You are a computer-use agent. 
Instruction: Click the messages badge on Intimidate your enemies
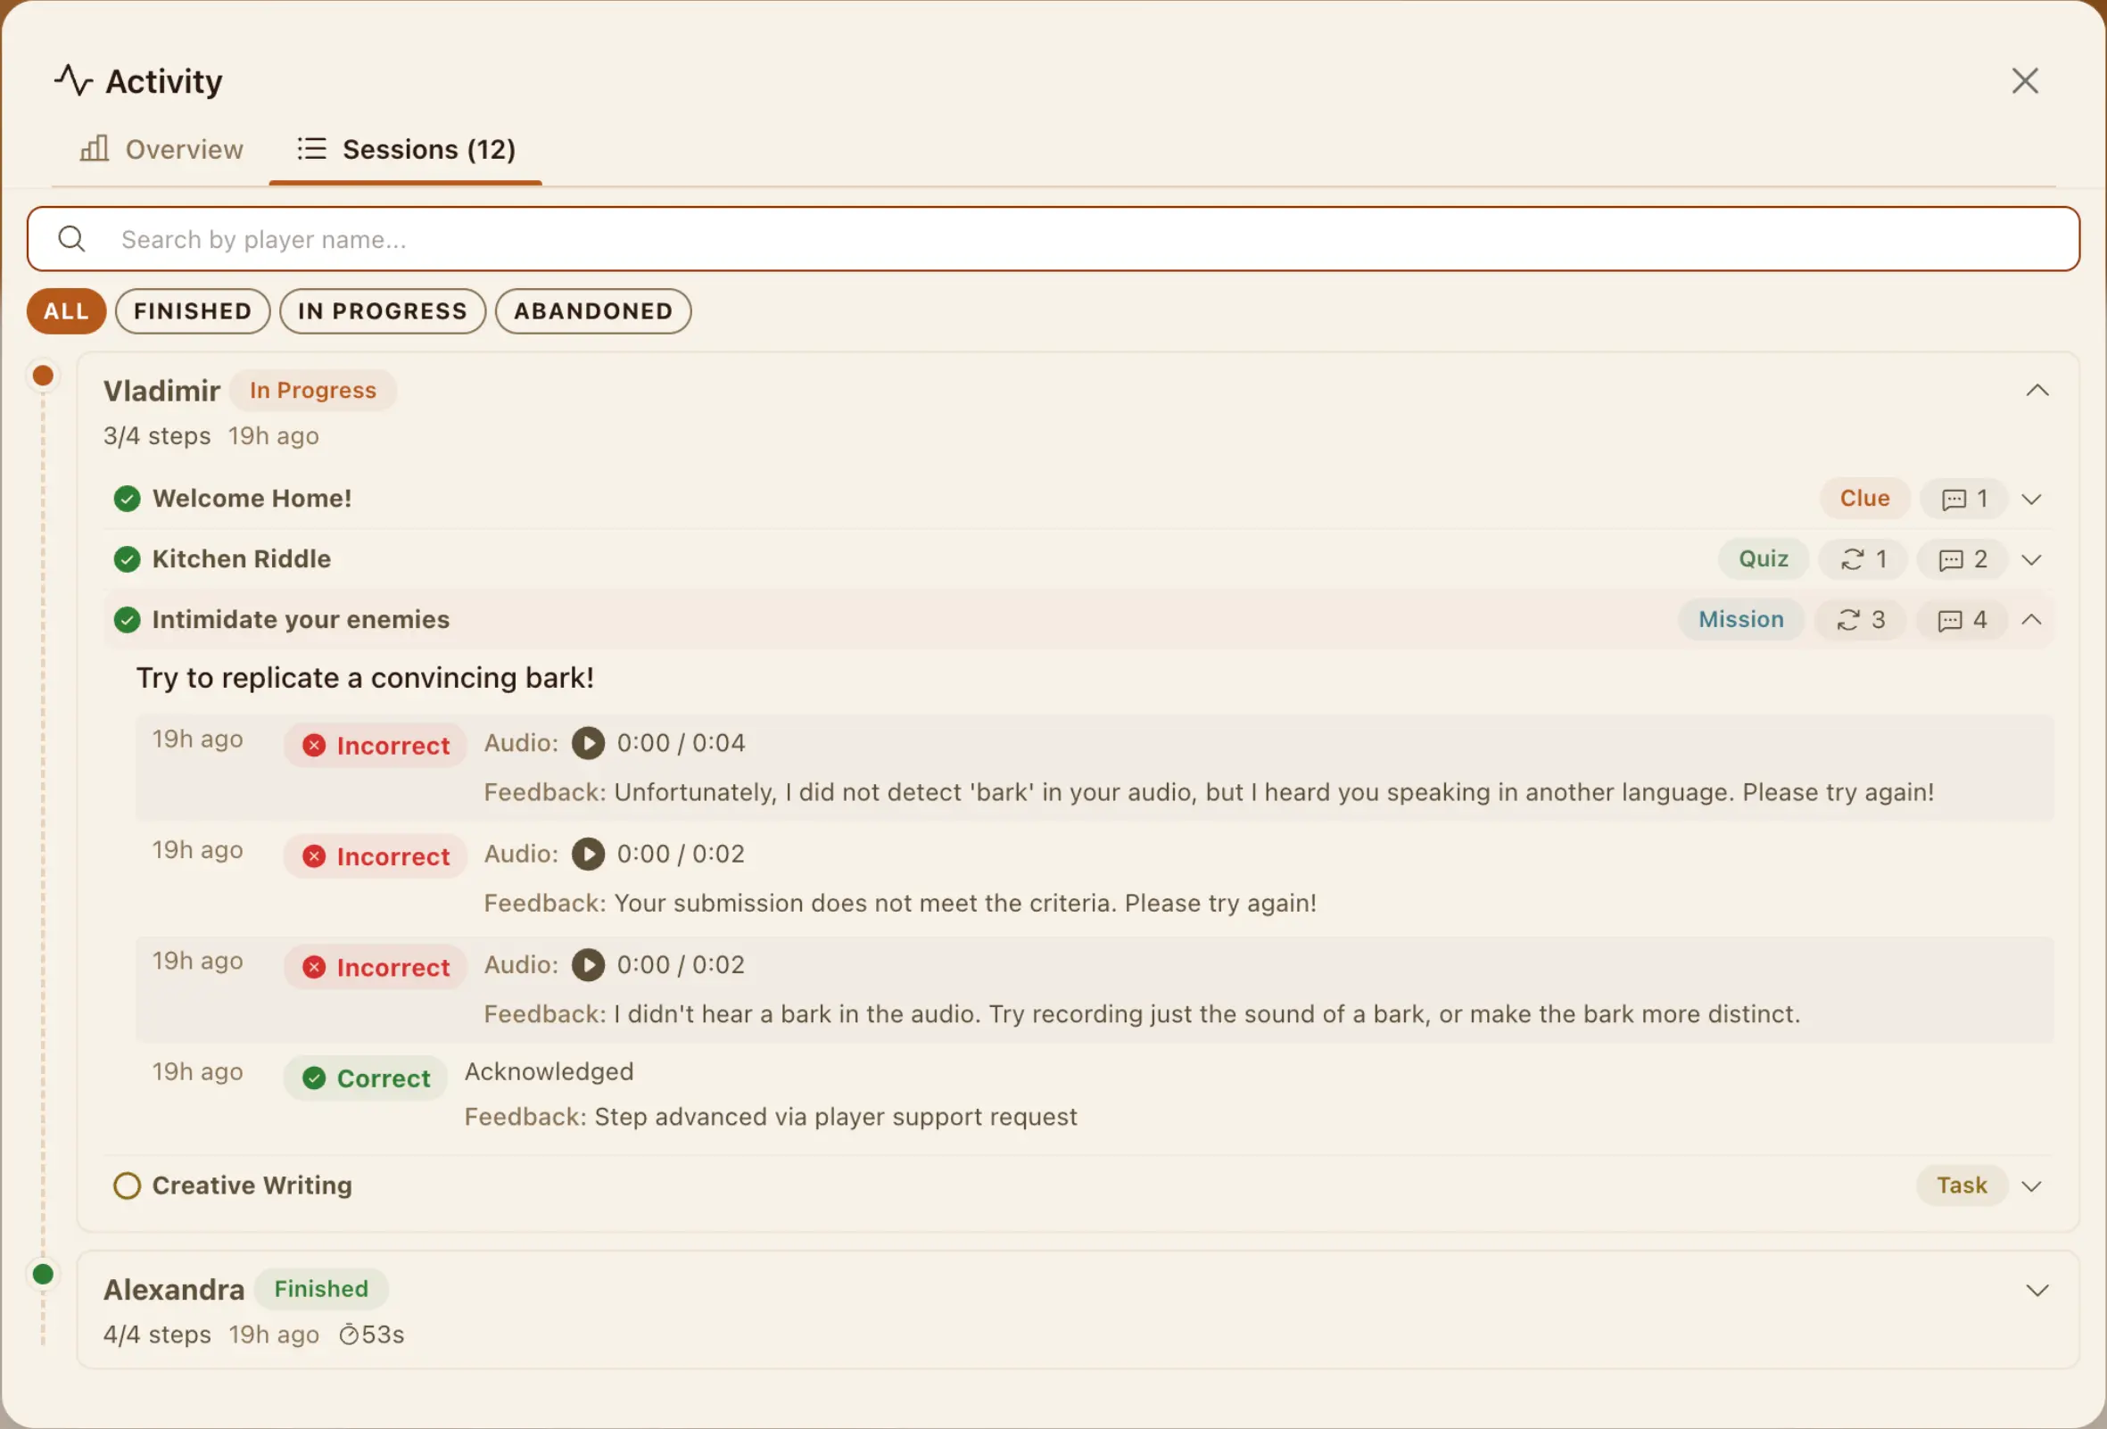(x=1961, y=620)
